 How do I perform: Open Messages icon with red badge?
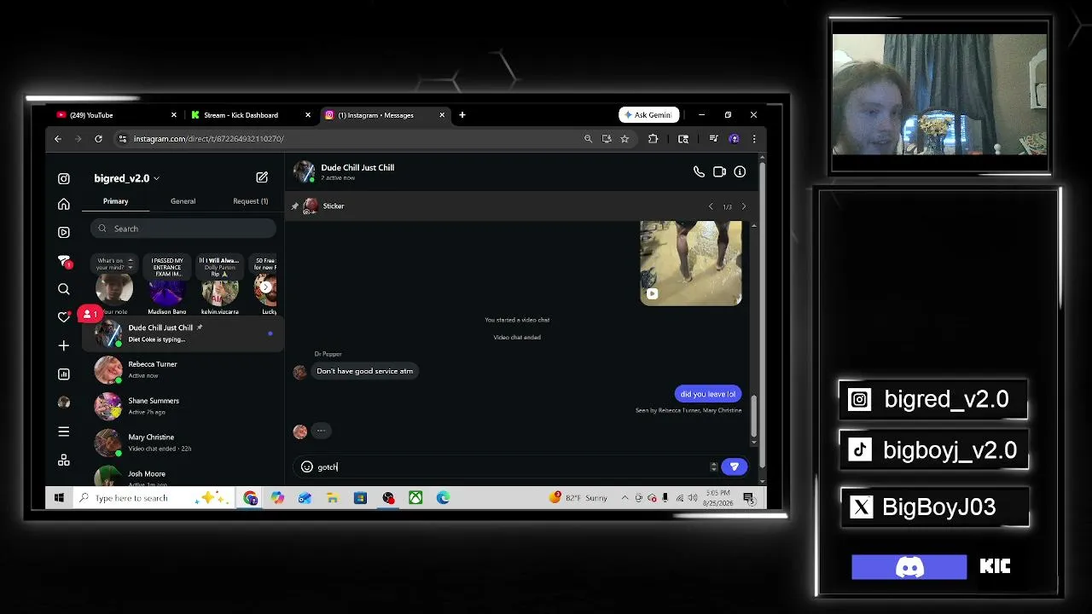pyautogui.click(x=64, y=261)
